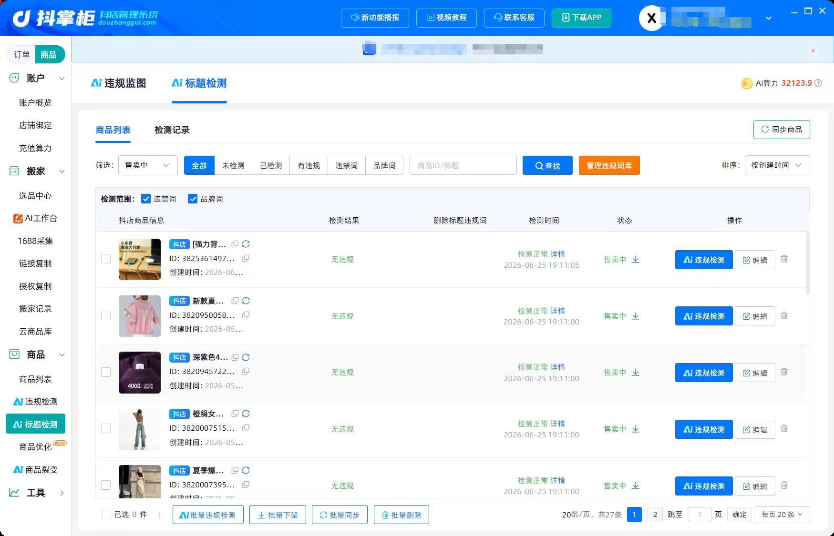Open the 按创建时间 sort dropdown
This screenshot has width=834, height=536.
click(x=777, y=165)
